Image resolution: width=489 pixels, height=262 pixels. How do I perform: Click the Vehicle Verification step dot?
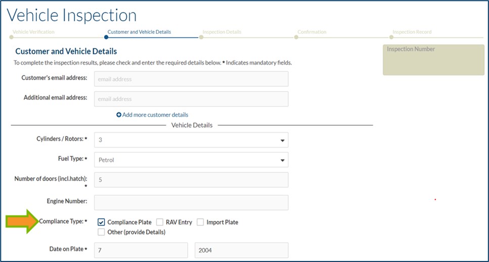click(11, 37)
